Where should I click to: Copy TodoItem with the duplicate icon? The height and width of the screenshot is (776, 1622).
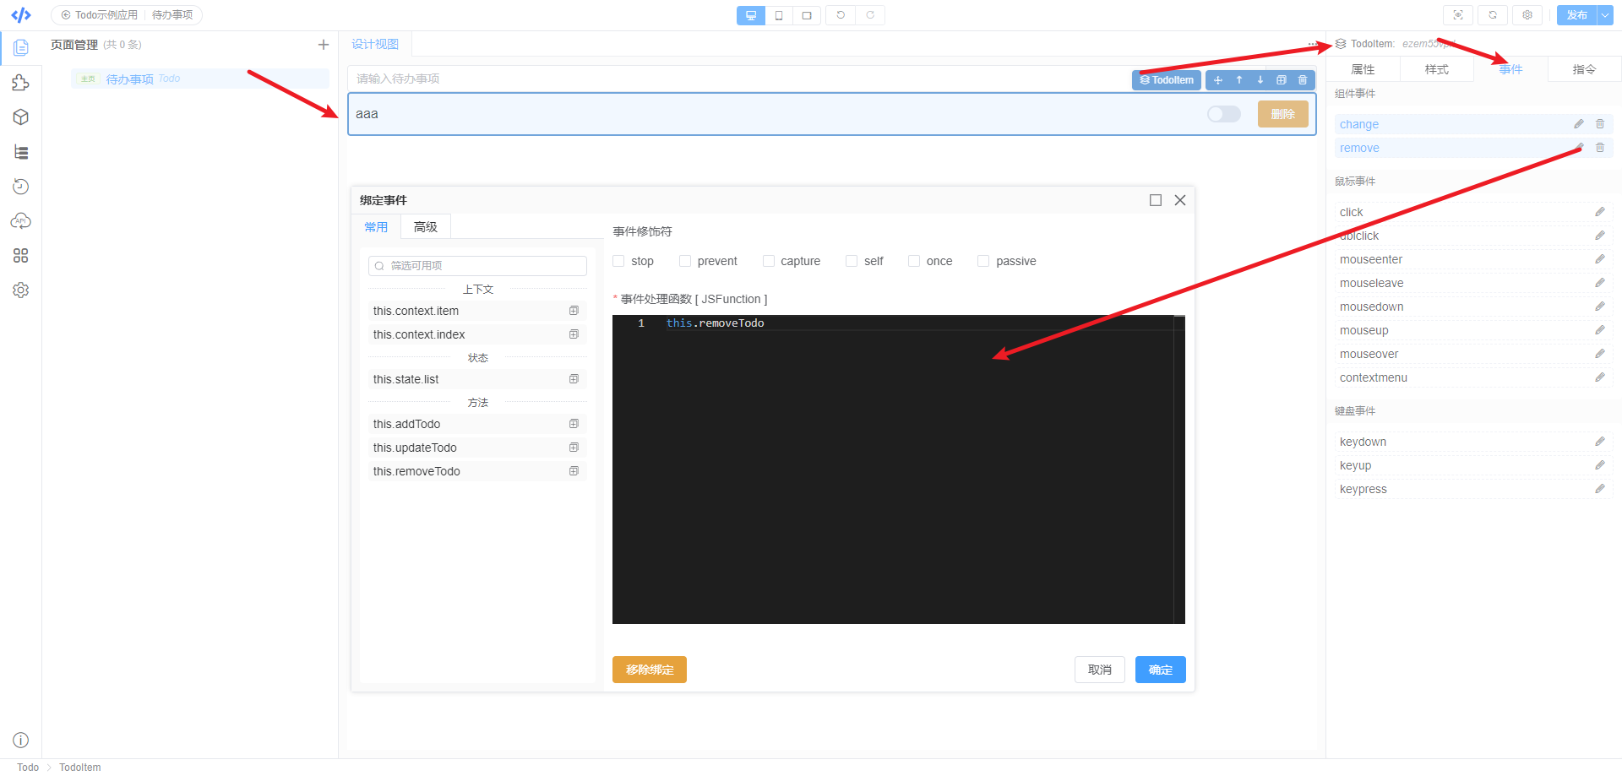[x=1282, y=80]
